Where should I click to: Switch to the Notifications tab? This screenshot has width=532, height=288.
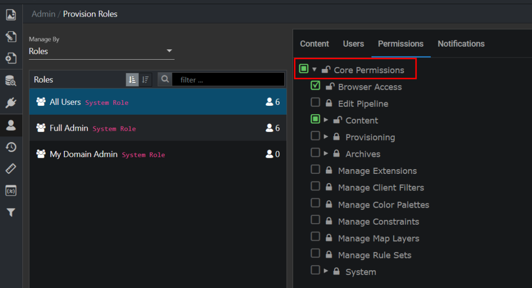(x=461, y=44)
